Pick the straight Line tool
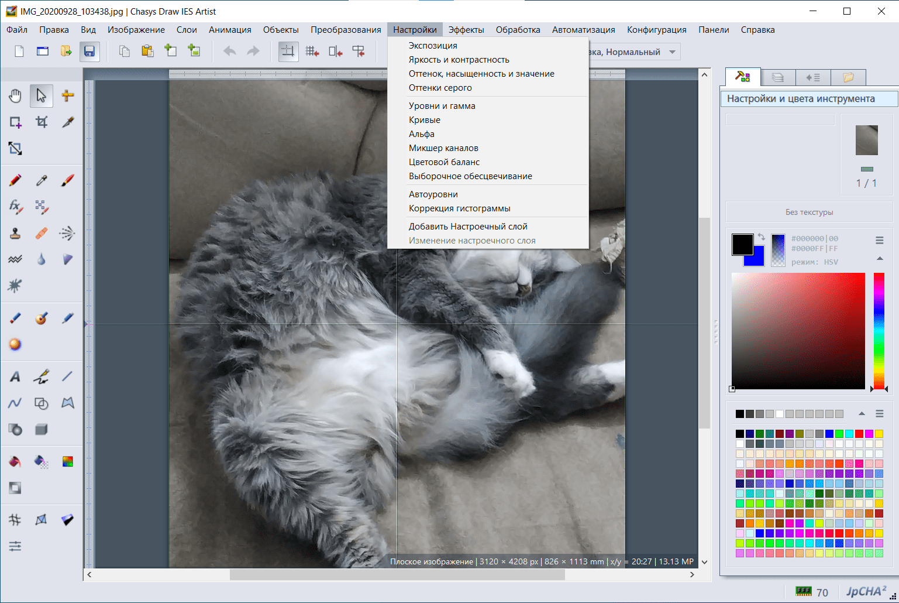The width and height of the screenshot is (899, 603). 68,376
